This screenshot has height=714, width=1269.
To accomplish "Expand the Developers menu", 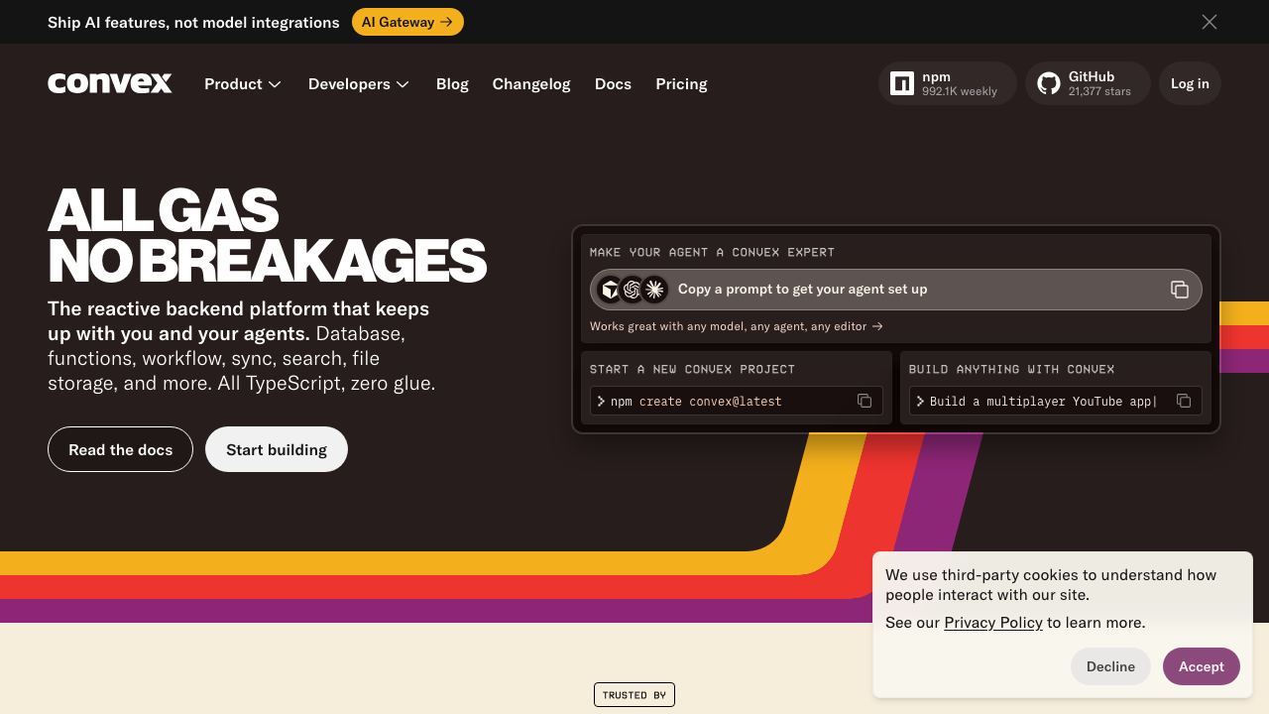I will 359,84.
